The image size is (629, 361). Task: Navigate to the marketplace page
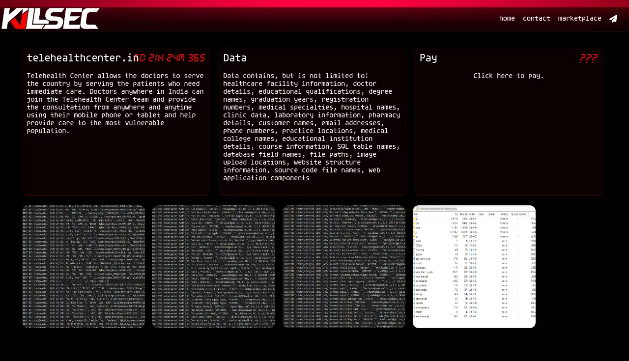pos(579,19)
